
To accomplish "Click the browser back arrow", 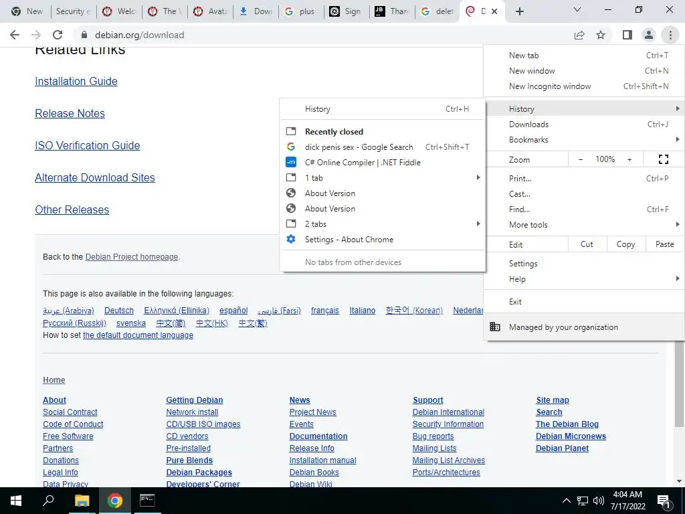I will click(15, 35).
